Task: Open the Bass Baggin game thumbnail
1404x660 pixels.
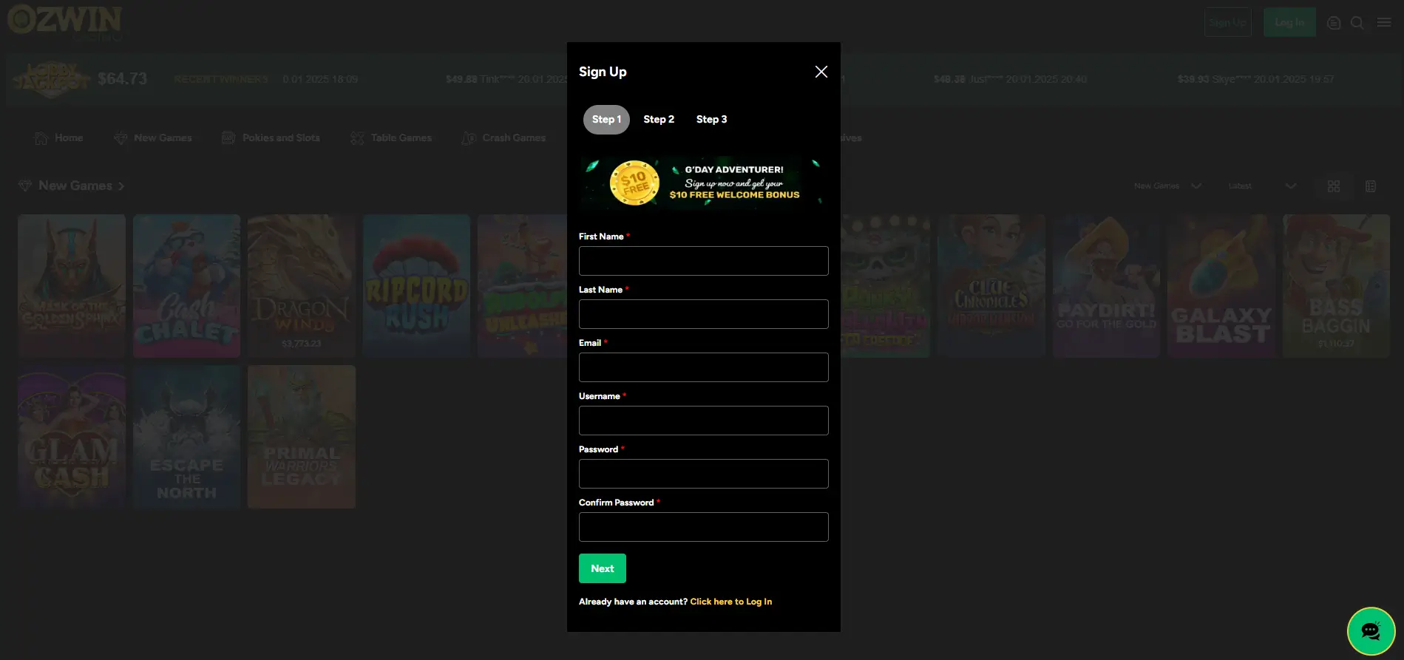Action: (1336, 286)
